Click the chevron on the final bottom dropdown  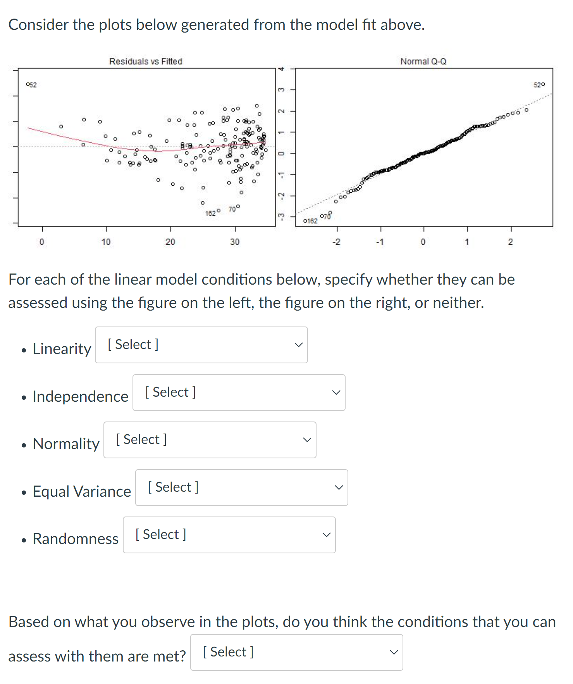393,652
